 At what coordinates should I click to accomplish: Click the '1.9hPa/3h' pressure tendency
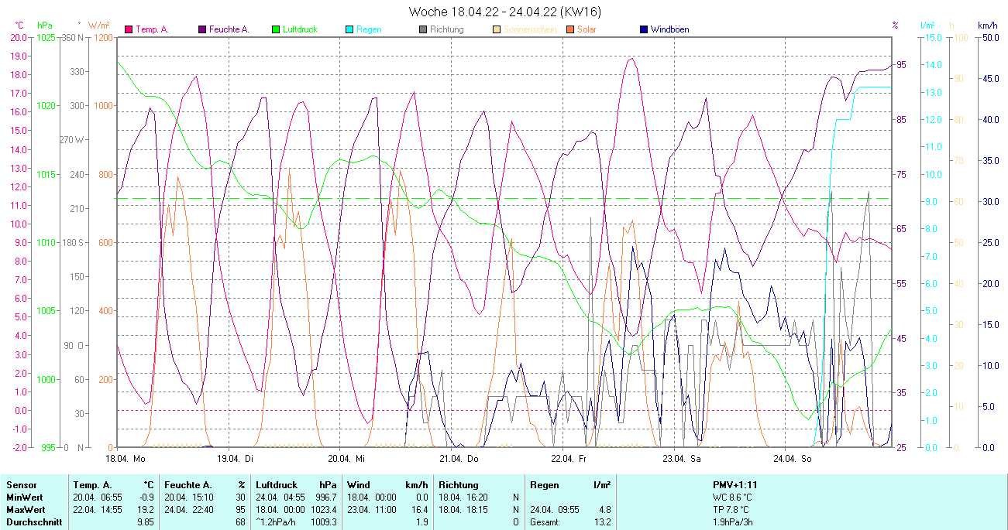[x=732, y=521]
